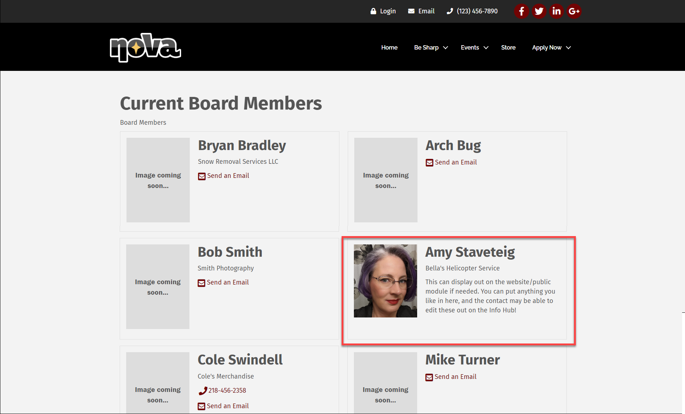Image resolution: width=685 pixels, height=414 pixels.
Task: Send an email to Arch Bug
Action: [455, 162]
